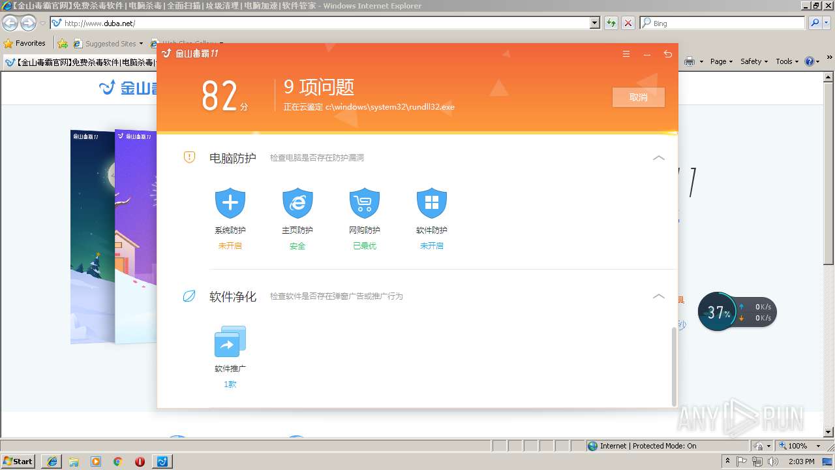This screenshot has height=470, width=835.
Task: Open Windows Media Player from taskbar
Action: pos(96,462)
